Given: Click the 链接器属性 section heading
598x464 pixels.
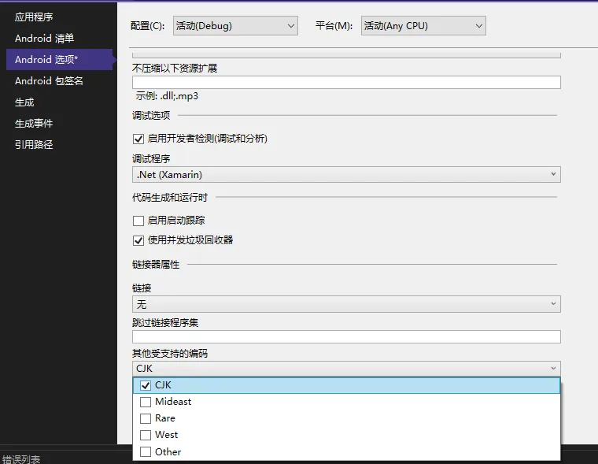Looking at the screenshot, I should [156, 264].
